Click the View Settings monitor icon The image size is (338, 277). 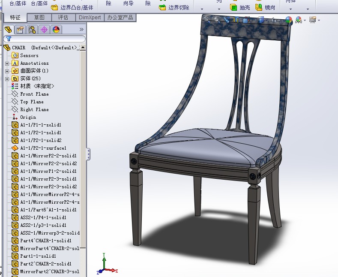313,20
